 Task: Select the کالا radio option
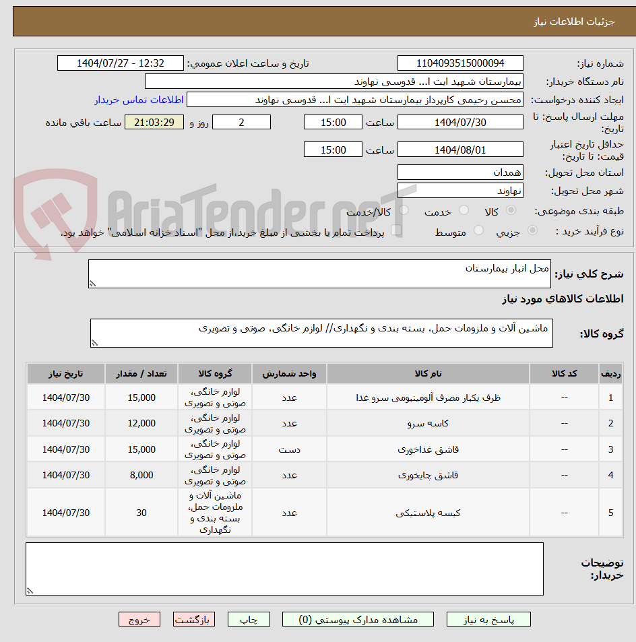coord(511,210)
